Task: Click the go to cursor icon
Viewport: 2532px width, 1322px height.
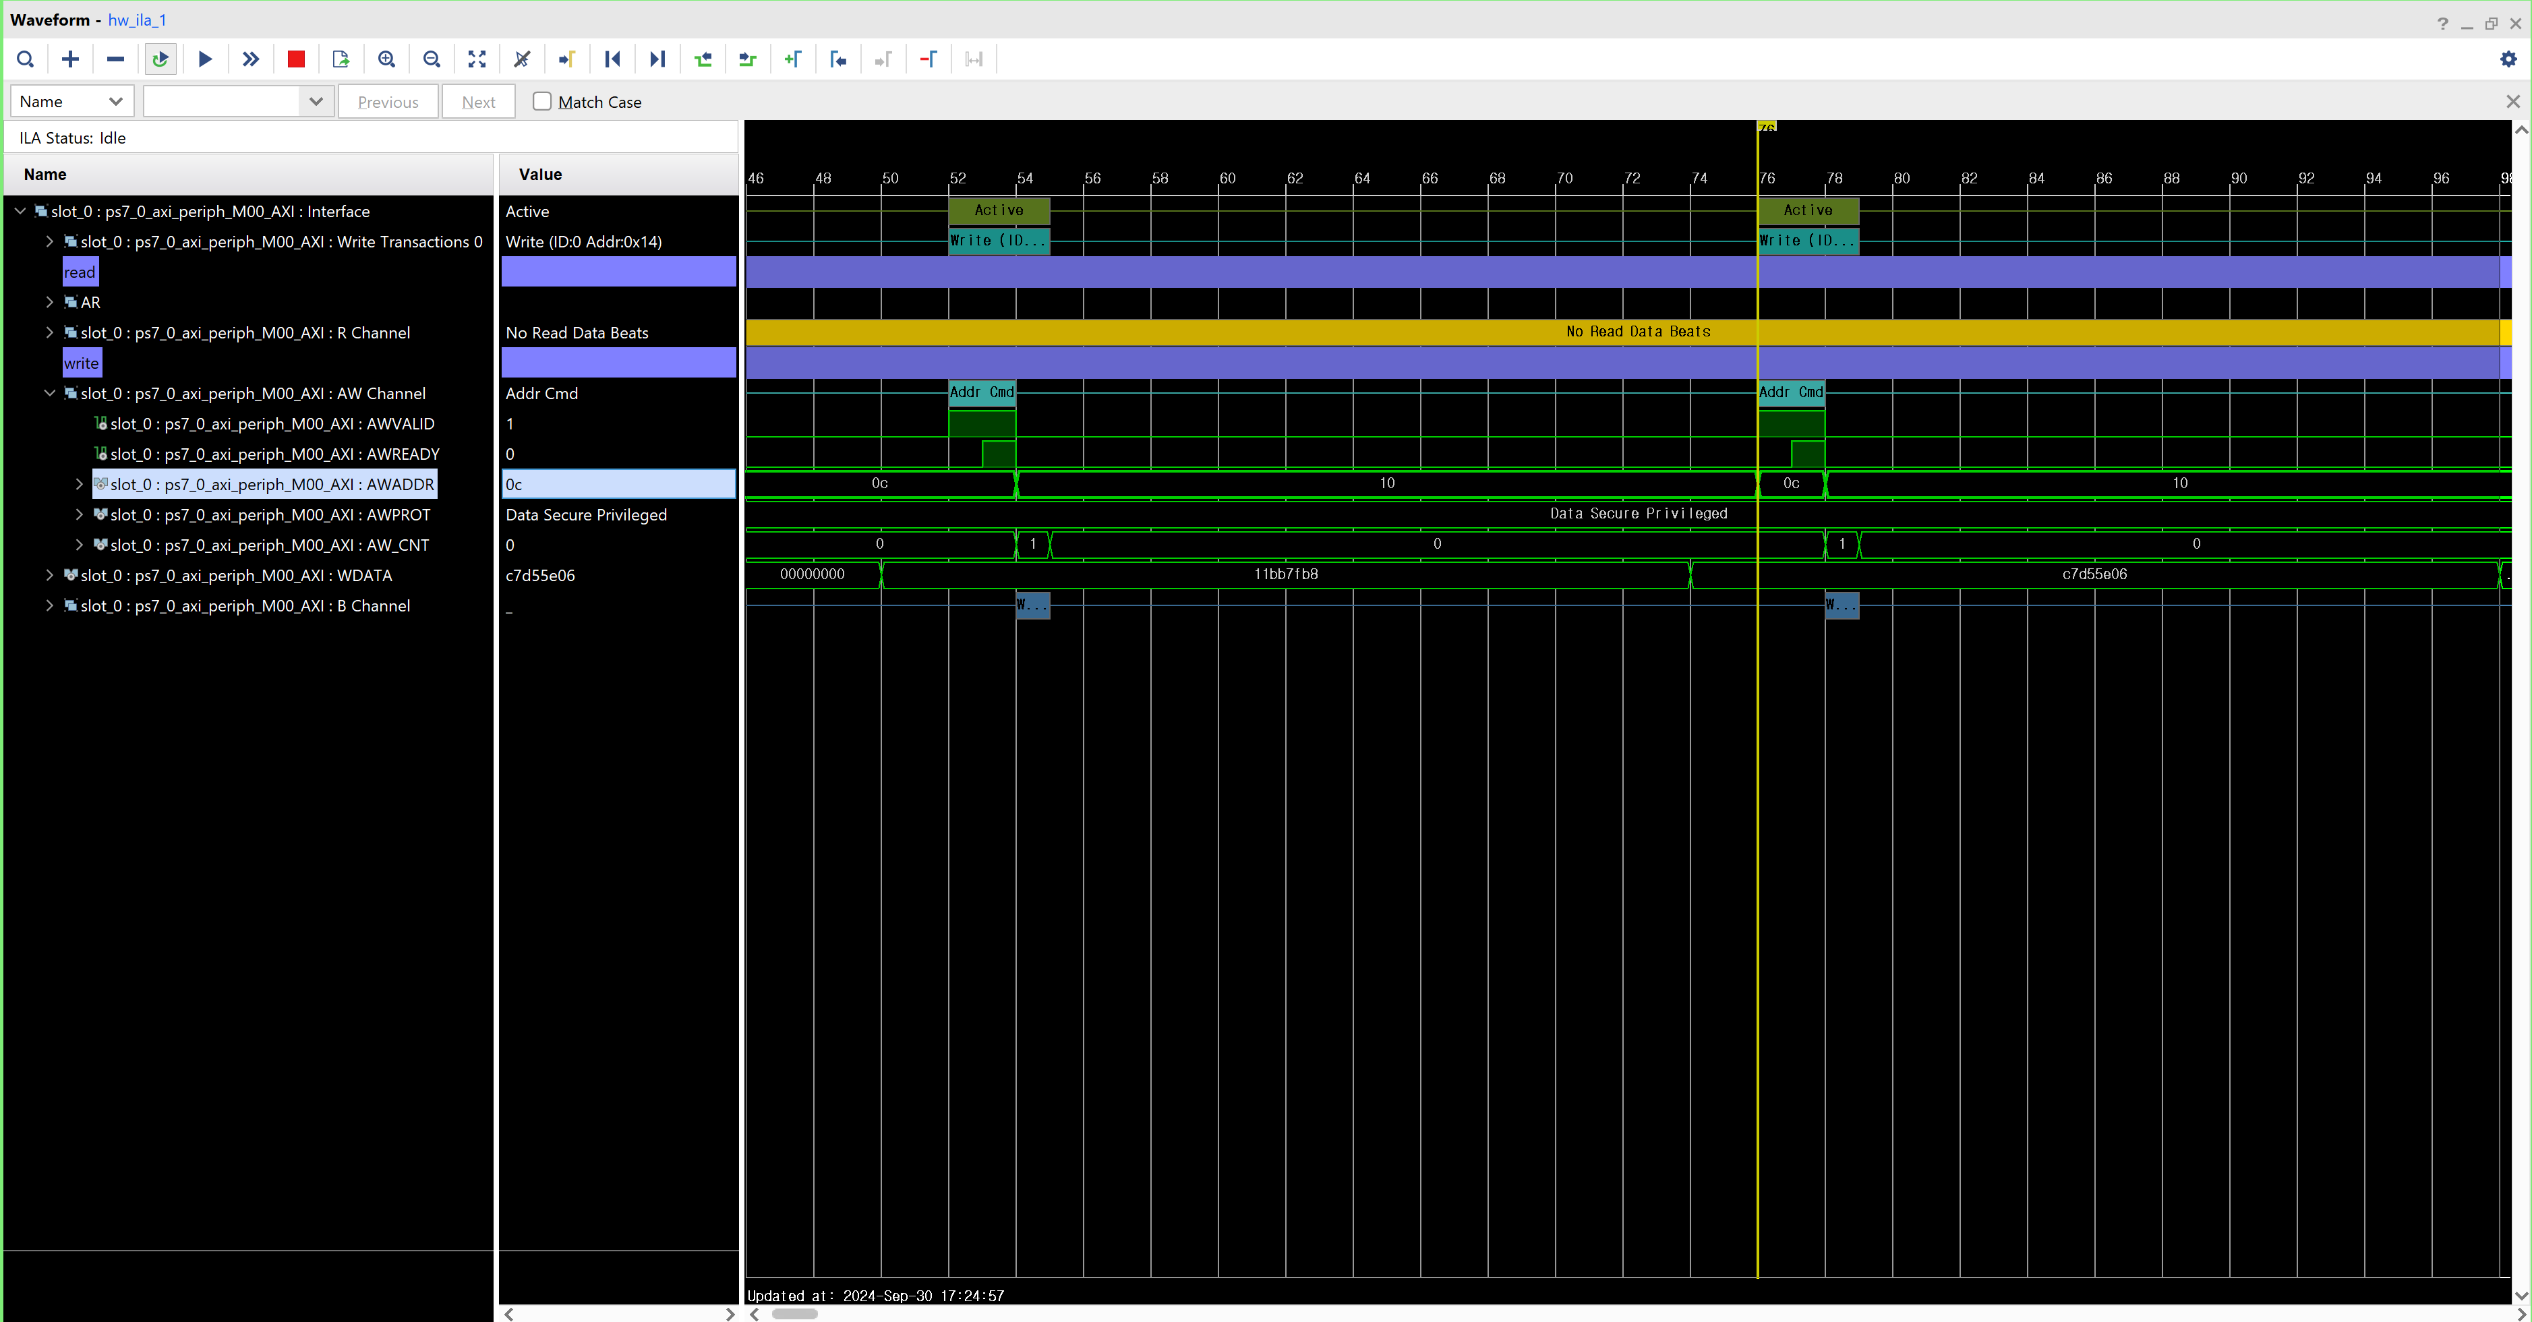Action: 567,59
